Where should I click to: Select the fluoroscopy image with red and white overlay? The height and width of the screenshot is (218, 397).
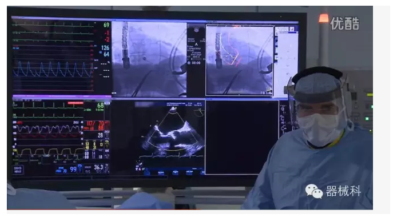(x=240, y=60)
